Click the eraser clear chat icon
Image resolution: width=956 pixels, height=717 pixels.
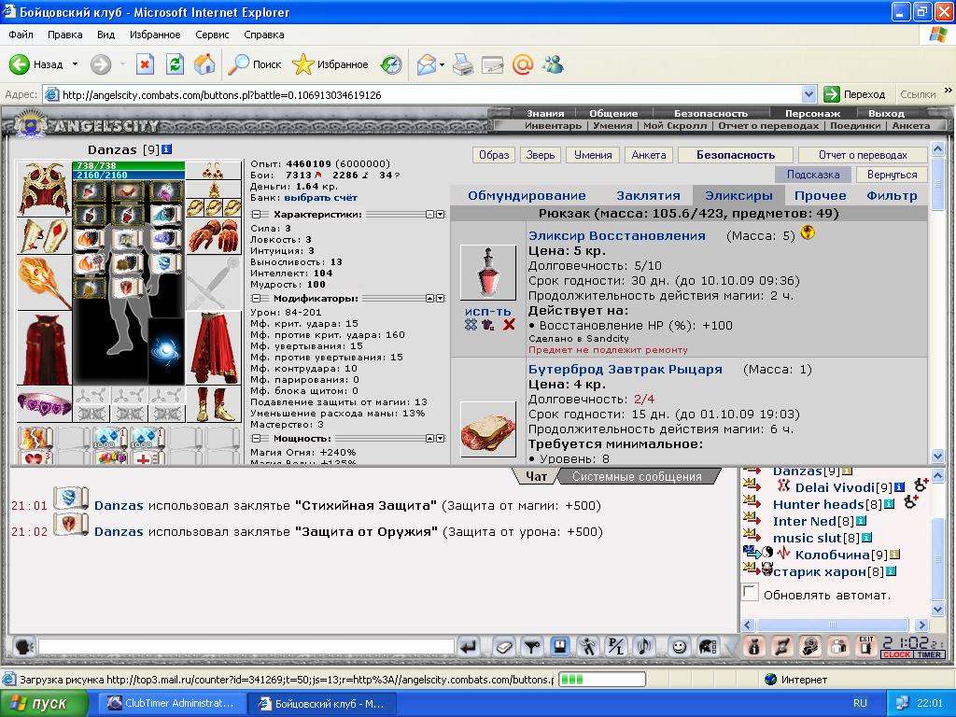tap(503, 646)
